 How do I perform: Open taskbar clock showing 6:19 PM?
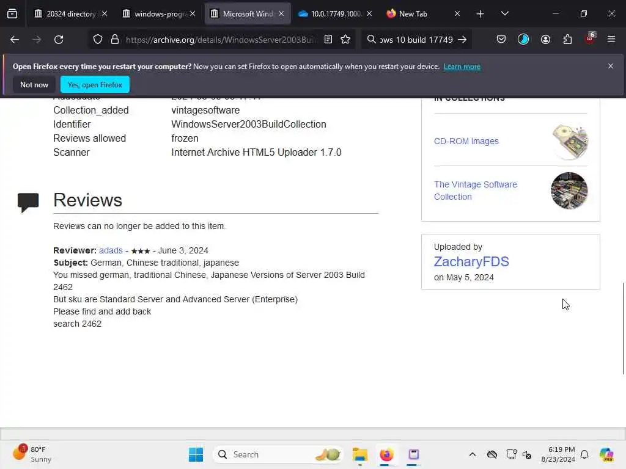pos(558,454)
